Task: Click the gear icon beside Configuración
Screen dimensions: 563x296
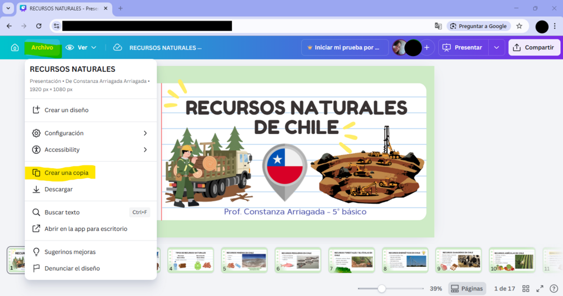Action: (x=36, y=133)
